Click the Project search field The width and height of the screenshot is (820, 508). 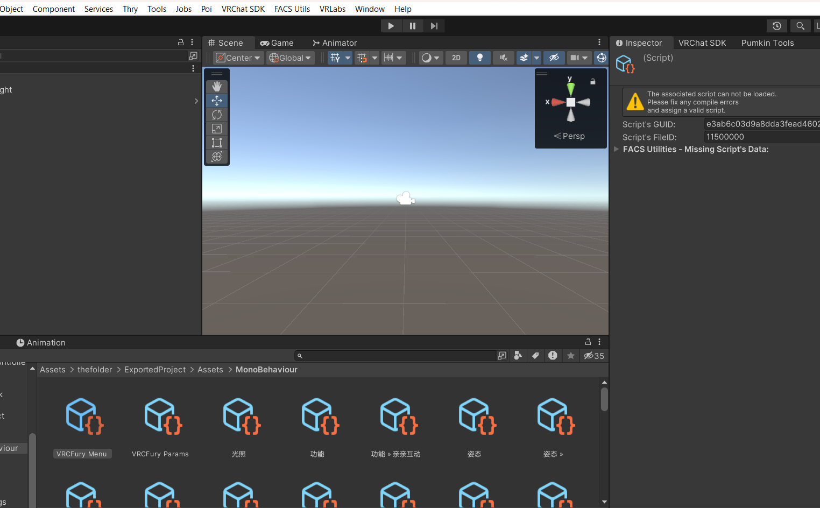pos(395,356)
